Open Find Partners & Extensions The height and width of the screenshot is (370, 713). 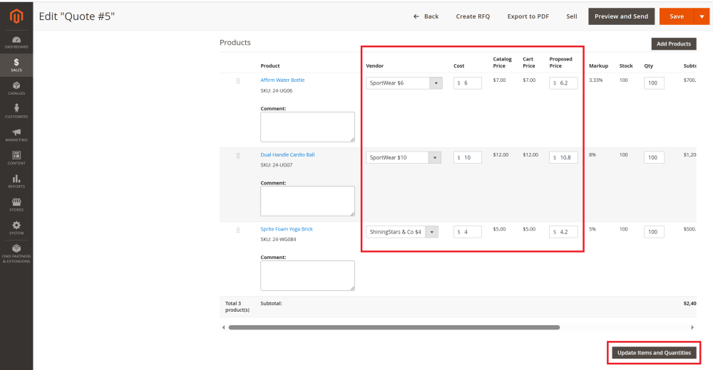click(16, 253)
